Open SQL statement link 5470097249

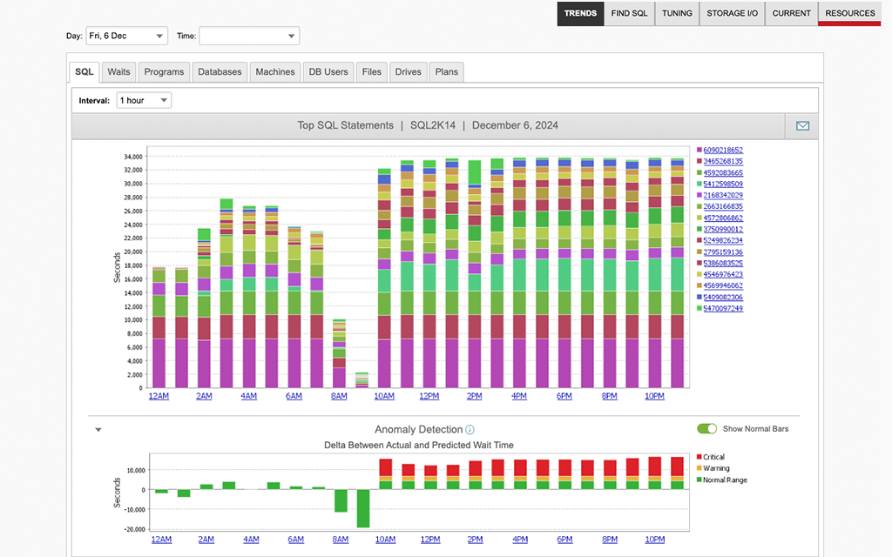[721, 308]
